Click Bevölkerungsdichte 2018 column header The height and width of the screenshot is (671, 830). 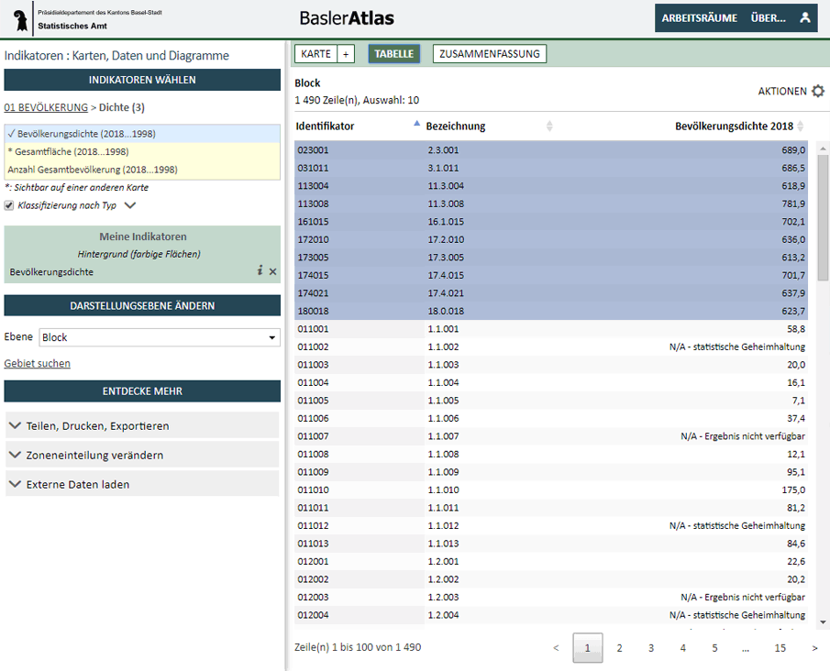(x=735, y=126)
